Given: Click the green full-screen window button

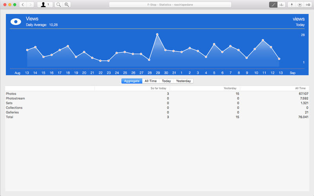Looking at the screenshot, I should (x=15, y=5).
